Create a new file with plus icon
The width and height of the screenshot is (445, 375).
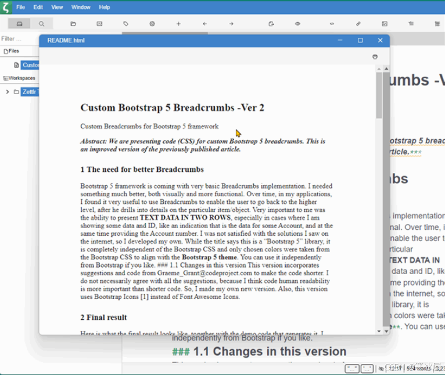(x=178, y=24)
